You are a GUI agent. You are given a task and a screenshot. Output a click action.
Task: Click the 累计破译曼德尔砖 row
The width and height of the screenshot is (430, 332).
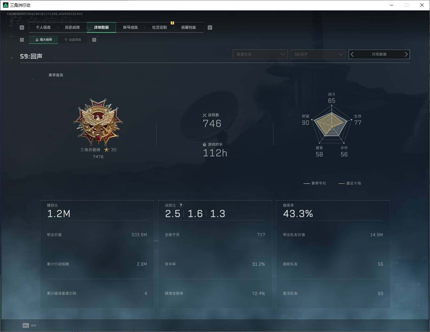(x=97, y=294)
